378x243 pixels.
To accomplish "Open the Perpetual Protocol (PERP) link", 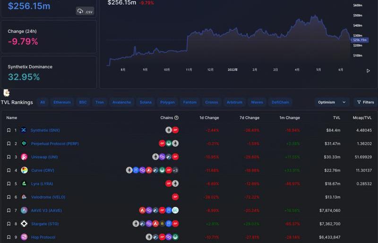I will tap(55, 144).
